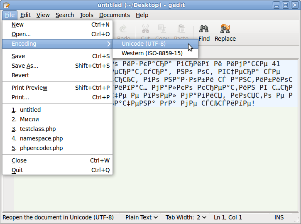Maximize the gedit window
The height and width of the screenshot is (224, 301).
286,5
